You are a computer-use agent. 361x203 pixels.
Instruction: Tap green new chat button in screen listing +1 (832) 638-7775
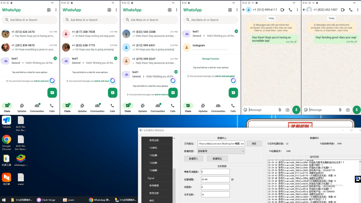pos(112,93)
